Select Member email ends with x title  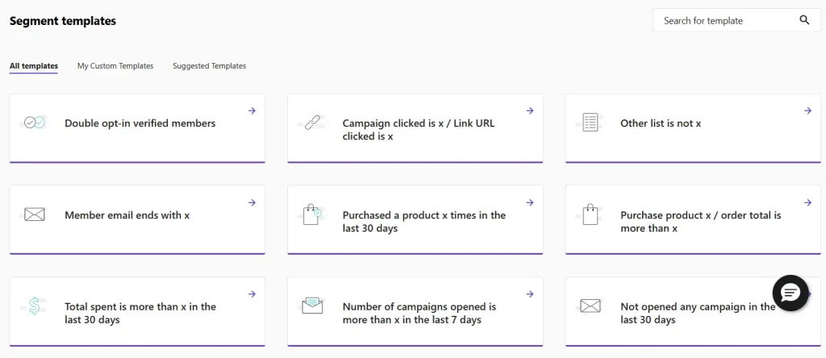pyautogui.click(x=127, y=214)
